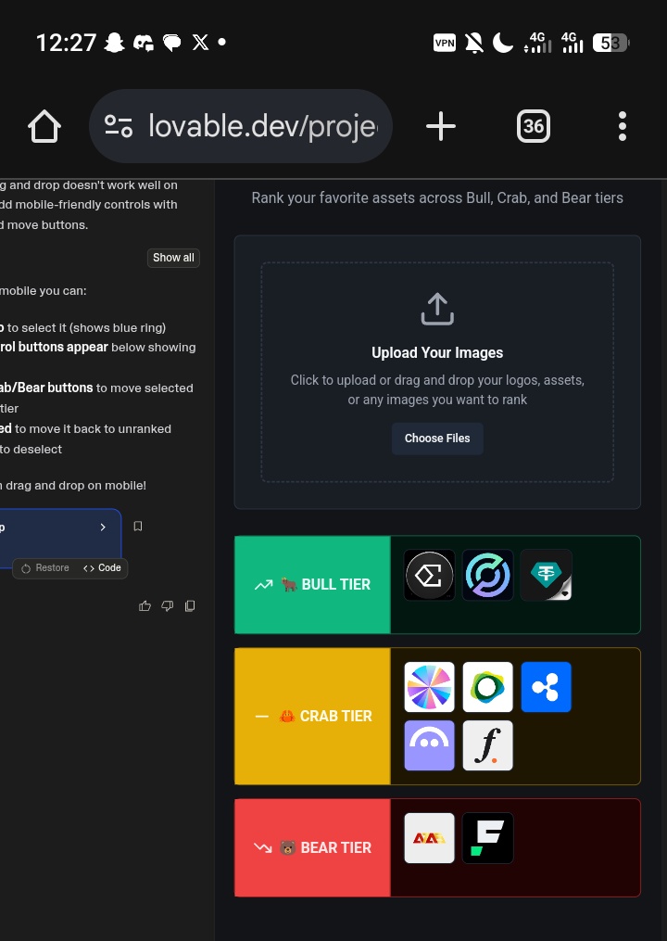Select the blue-purple circular logo in Bull tier
The height and width of the screenshot is (941, 667).
click(487, 575)
